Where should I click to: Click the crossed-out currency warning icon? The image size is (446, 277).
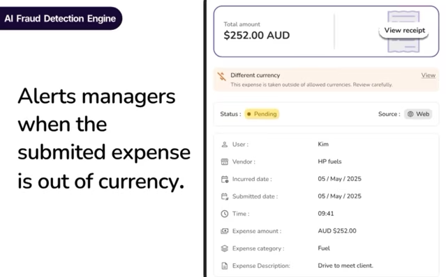[x=221, y=77]
